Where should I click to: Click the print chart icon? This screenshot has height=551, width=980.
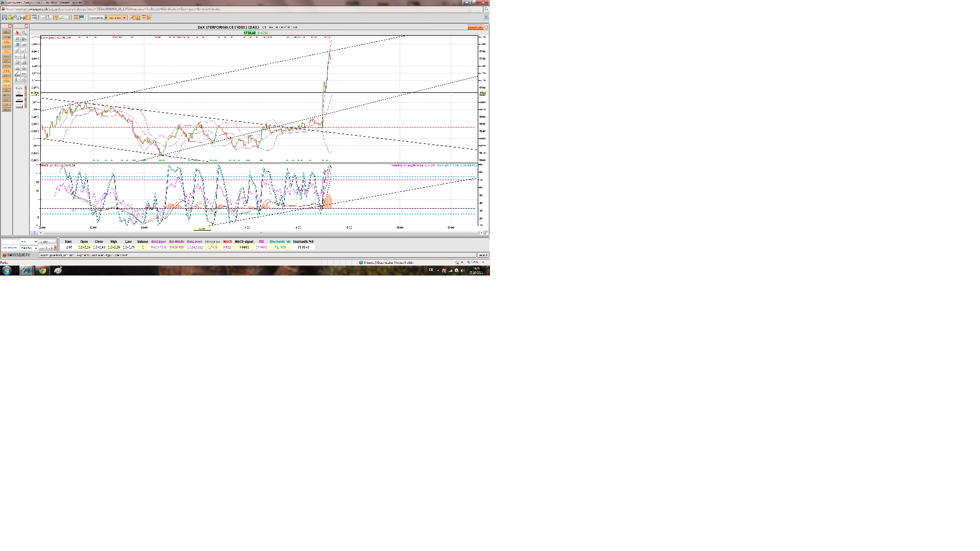22,17
